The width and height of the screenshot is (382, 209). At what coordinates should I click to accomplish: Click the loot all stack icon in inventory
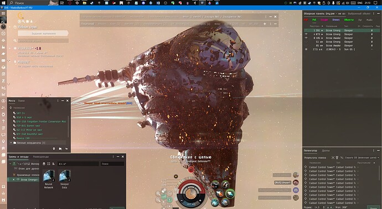[54, 164]
